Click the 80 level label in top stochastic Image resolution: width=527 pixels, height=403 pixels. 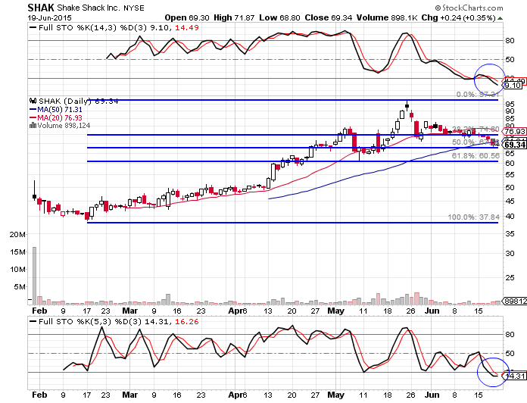pos(510,41)
